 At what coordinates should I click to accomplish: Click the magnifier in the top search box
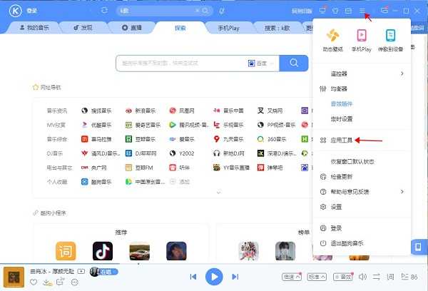click(205, 11)
